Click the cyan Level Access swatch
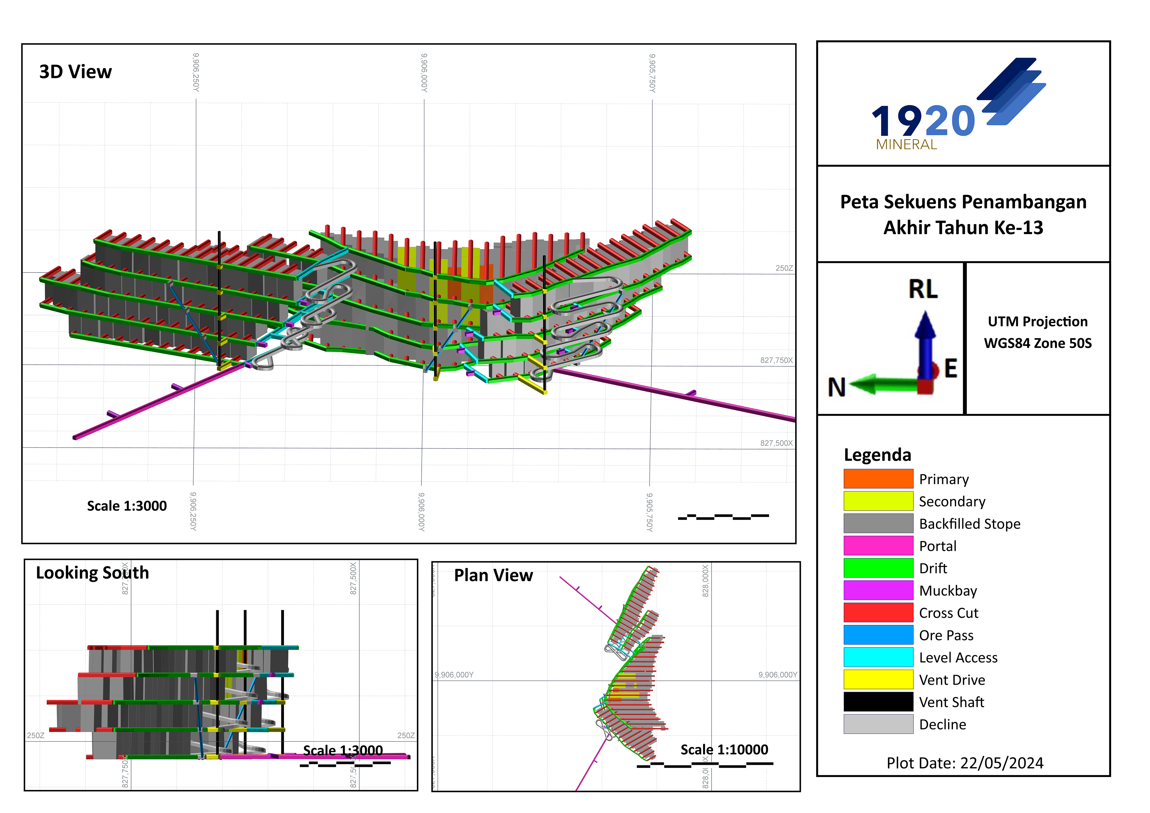The height and width of the screenshot is (813, 1150). click(878, 657)
